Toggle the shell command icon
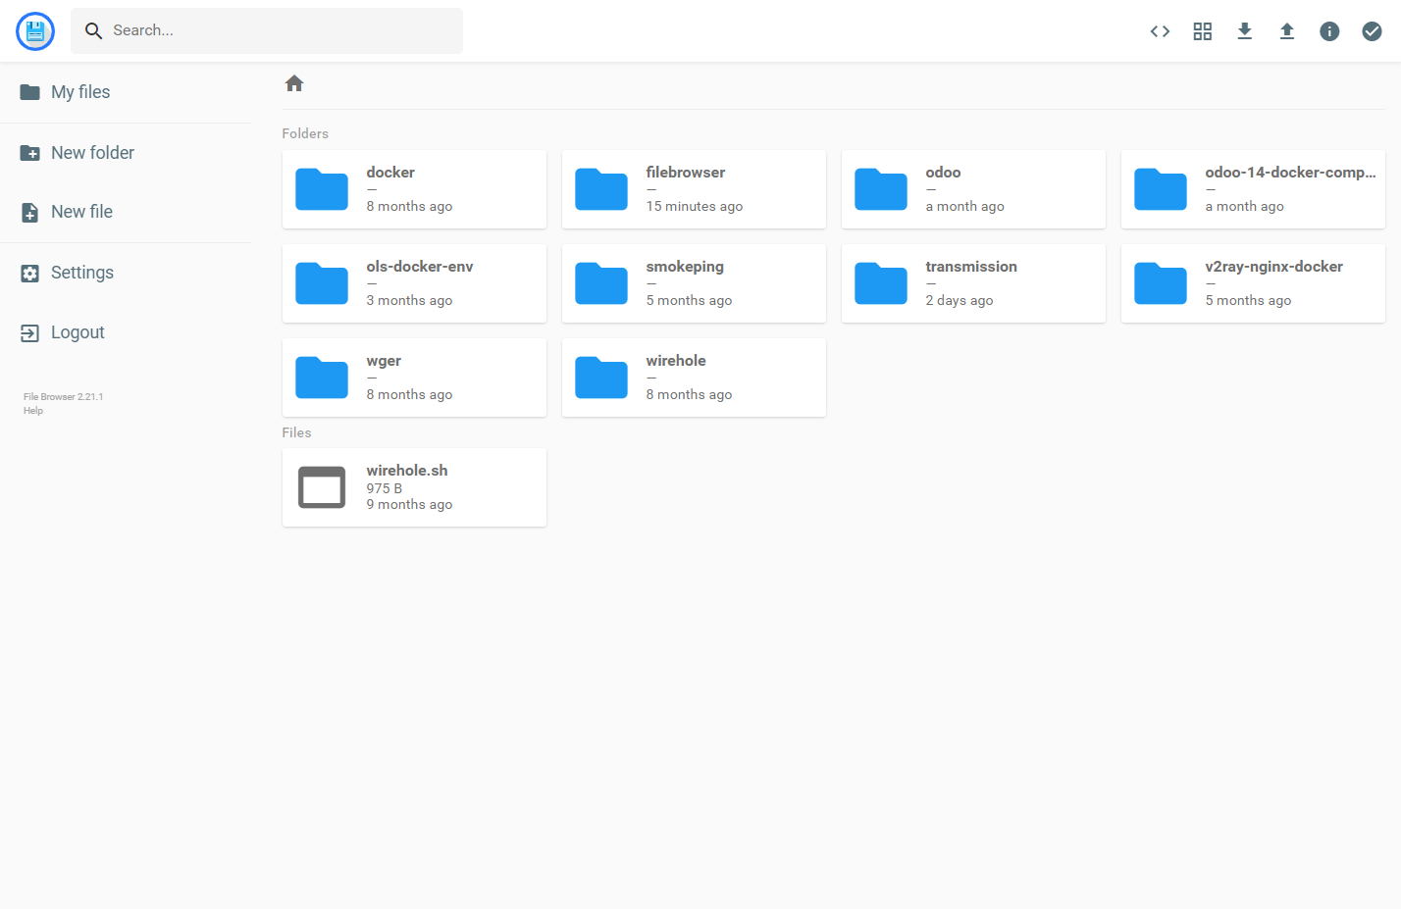 [1160, 31]
